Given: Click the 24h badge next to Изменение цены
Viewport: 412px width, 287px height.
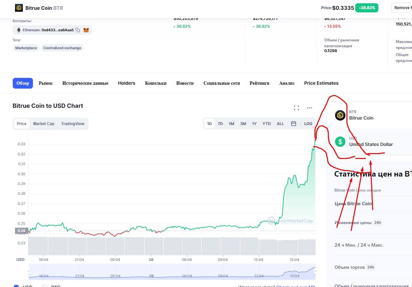Looking at the screenshot, I should point(377,223).
